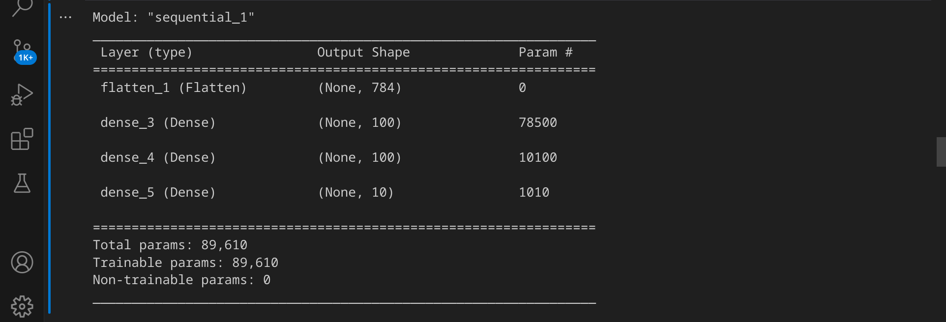Click the 1K+ pending changes badge
The width and height of the screenshot is (946, 322).
pyautogui.click(x=26, y=58)
